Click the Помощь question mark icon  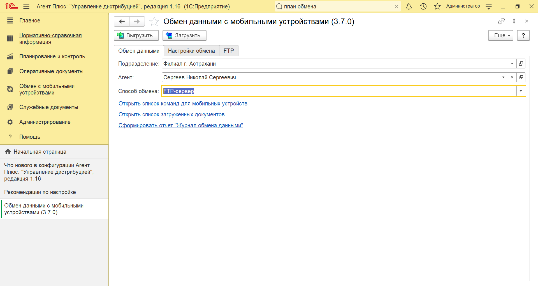pos(10,137)
